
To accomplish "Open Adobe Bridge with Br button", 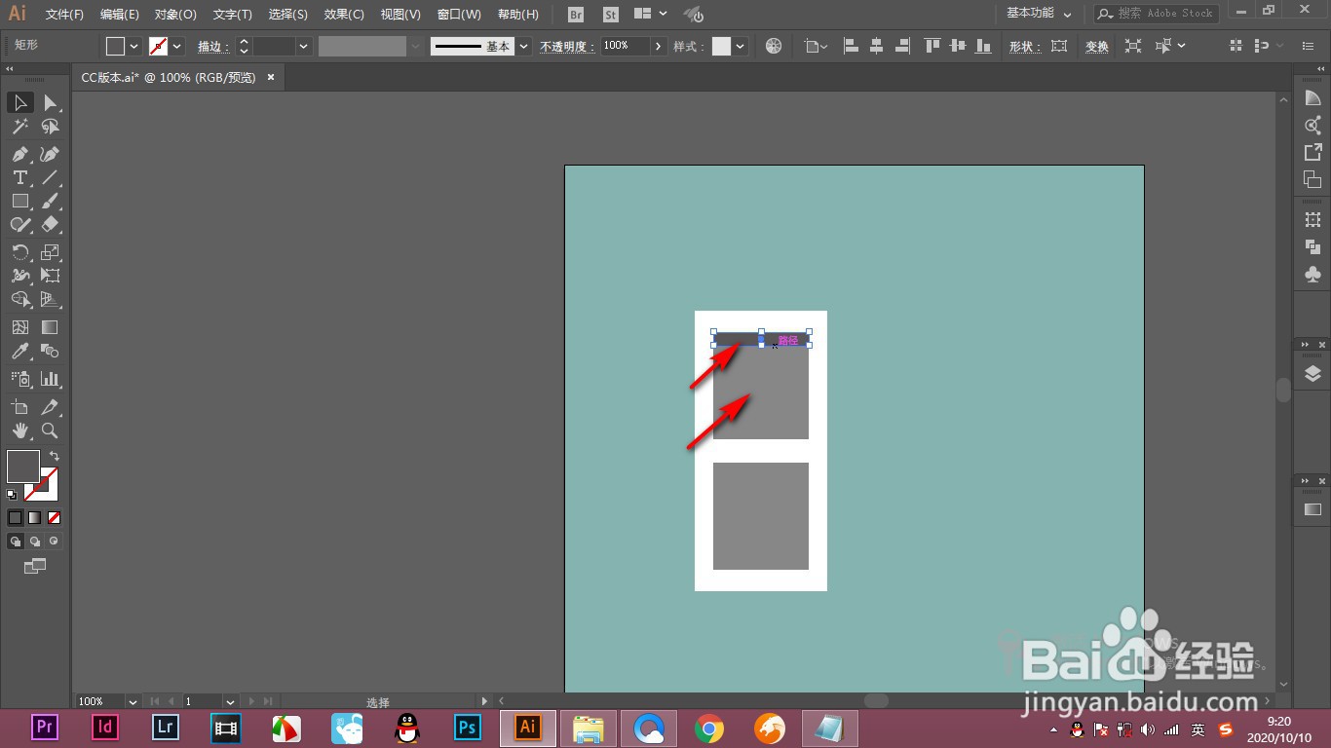I will [x=576, y=15].
